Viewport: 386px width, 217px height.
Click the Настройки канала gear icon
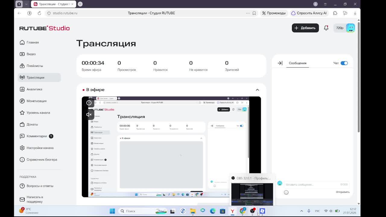click(22, 148)
